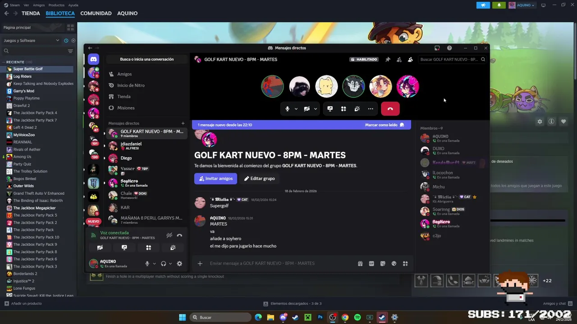Open sticker picker in message bar

[x=383, y=264]
